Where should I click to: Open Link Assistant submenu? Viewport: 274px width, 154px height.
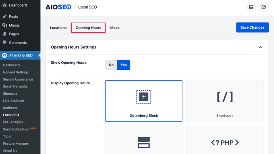[x=13, y=101]
